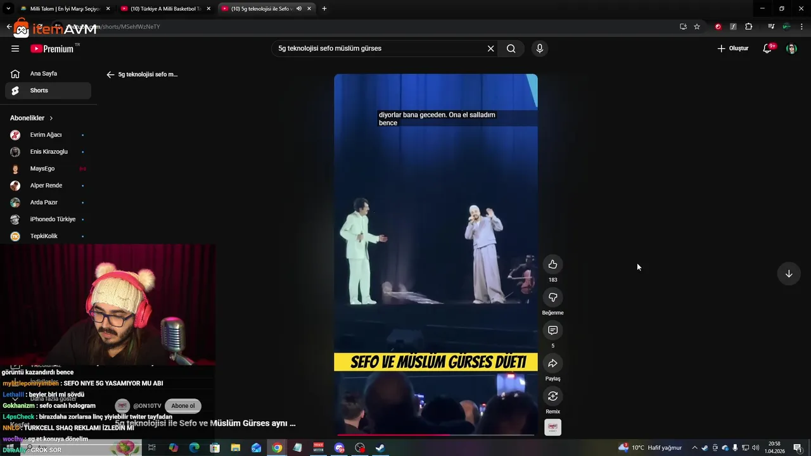The image size is (811, 456).
Task: Open Windows notification center
Action: point(797,448)
